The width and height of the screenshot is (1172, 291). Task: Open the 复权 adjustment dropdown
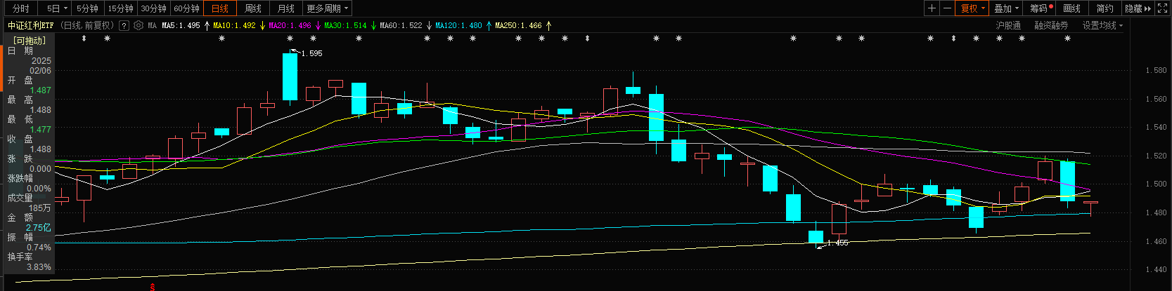[973, 8]
